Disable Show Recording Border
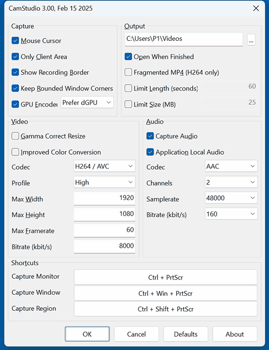 coord(15,72)
